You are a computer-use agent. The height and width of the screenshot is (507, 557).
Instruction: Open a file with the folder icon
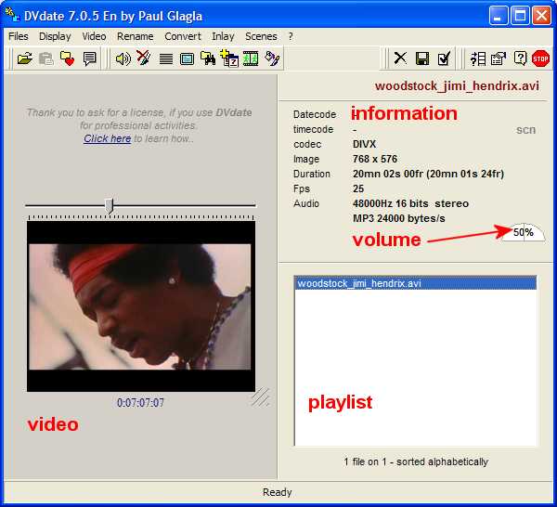click(24, 58)
